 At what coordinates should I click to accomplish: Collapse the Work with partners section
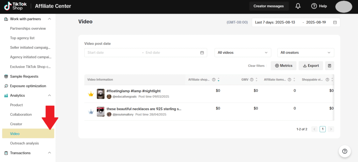(49, 19)
